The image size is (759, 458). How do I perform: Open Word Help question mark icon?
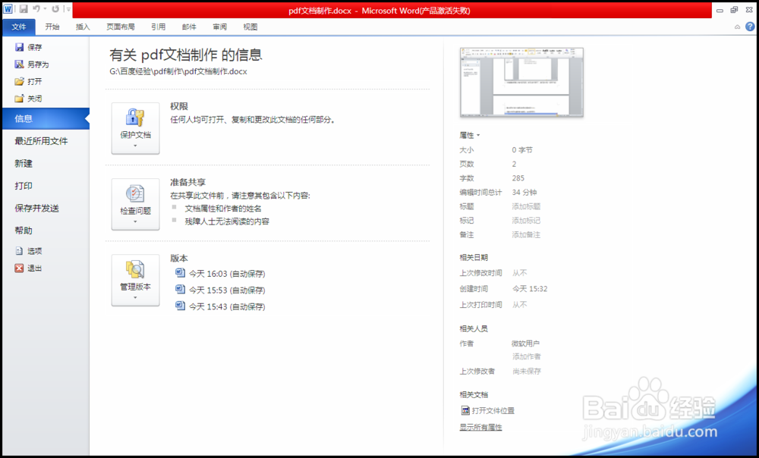click(x=750, y=27)
